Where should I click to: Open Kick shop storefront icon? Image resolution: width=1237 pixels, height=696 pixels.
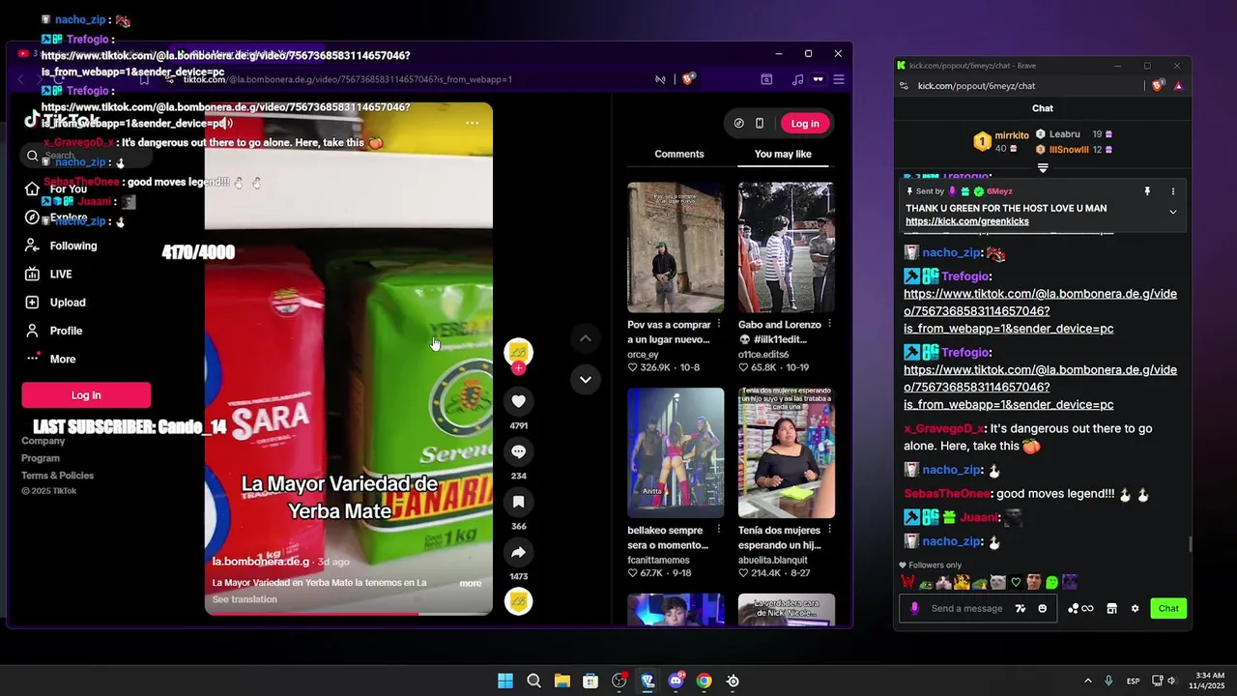(1111, 608)
